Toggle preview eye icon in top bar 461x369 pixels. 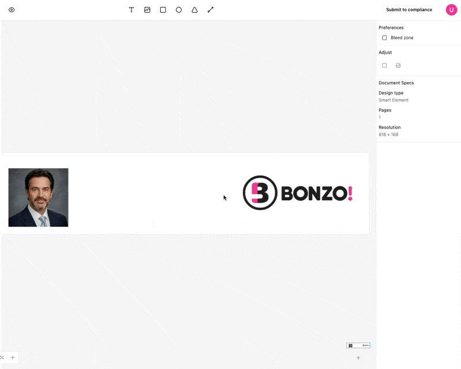pyautogui.click(x=12, y=10)
